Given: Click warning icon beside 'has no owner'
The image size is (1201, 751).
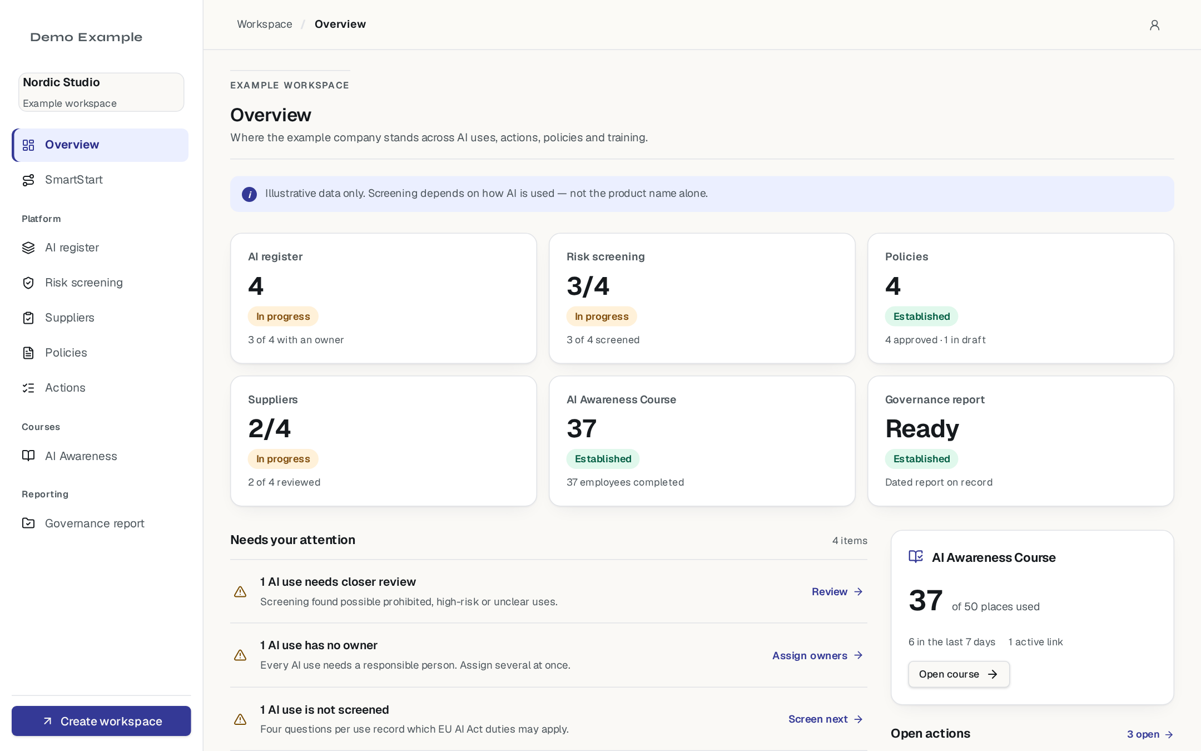Looking at the screenshot, I should pos(240,655).
